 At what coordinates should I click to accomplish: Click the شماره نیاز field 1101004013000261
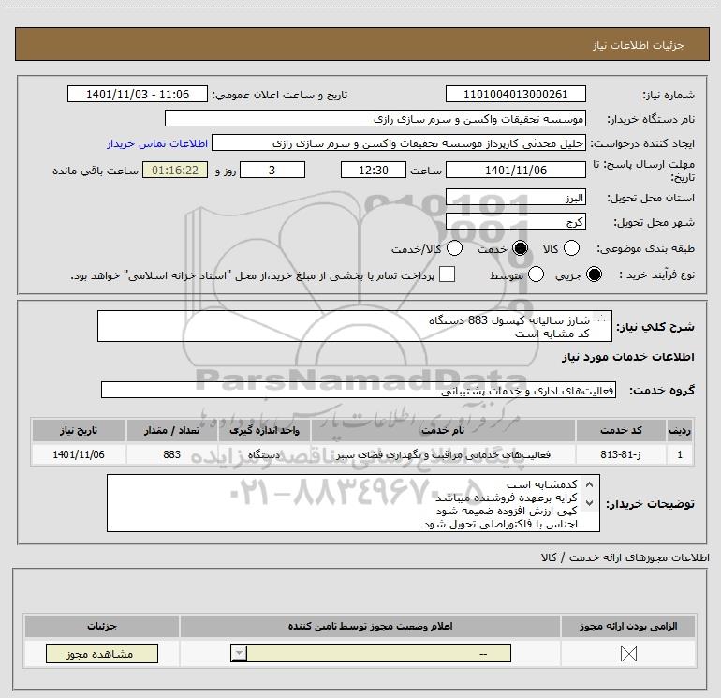pos(515,94)
